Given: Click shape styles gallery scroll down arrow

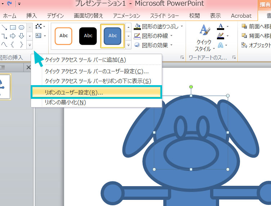Looking at the screenshot, I should pyautogui.click(x=128, y=36).
